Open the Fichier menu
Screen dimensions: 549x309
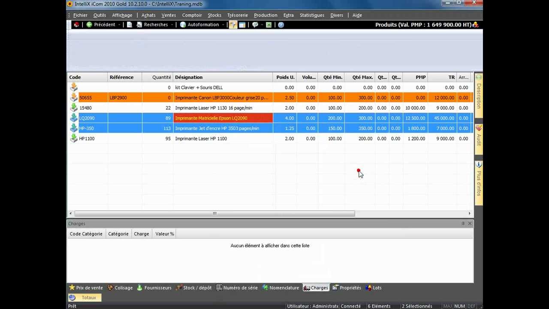pos(80,15)
